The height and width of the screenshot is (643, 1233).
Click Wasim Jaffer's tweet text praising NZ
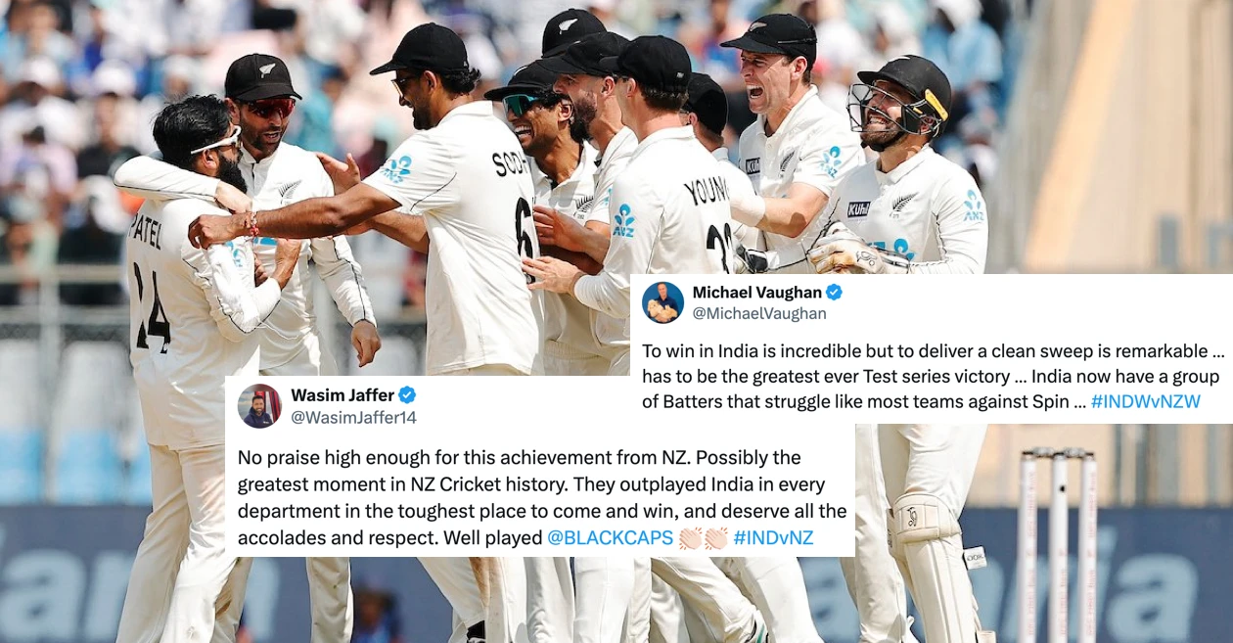coord(542,498)
